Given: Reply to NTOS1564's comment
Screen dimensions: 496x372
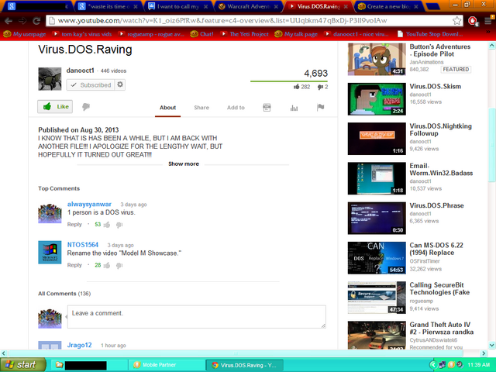Looking at the screenshot, I should click(x=74, y=265).
